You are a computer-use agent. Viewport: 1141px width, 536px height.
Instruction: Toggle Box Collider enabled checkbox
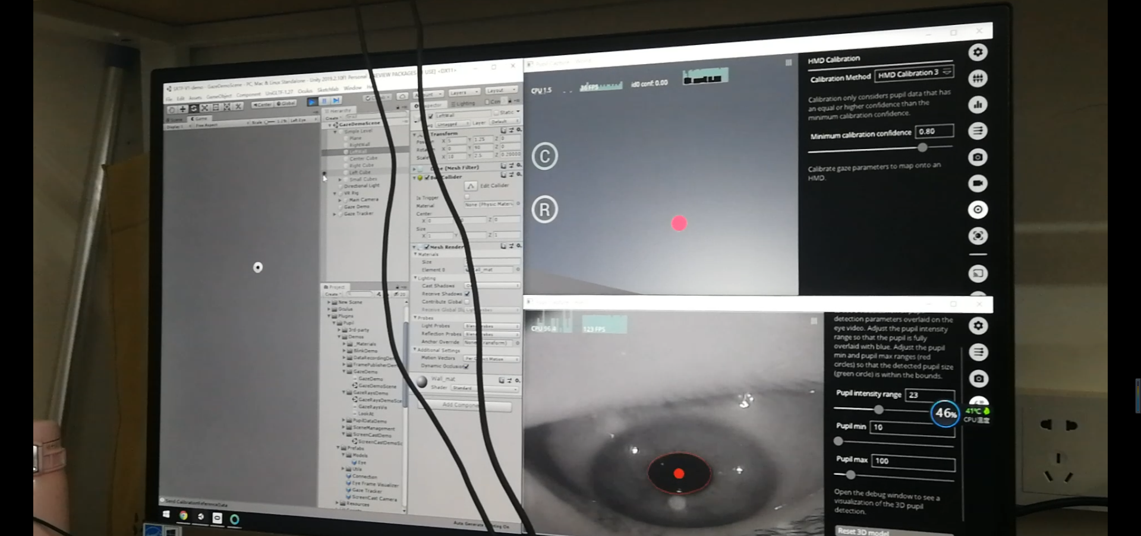click(x=427, y=177)
